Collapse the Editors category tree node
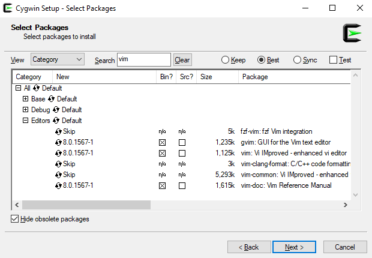This screenshot has height=258, width=372. point(25,121)
